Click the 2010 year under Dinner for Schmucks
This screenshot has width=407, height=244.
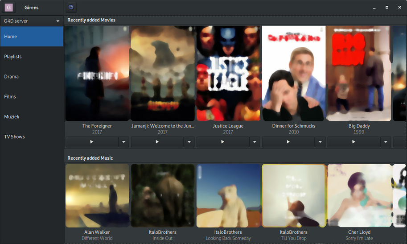click(294, 132)
